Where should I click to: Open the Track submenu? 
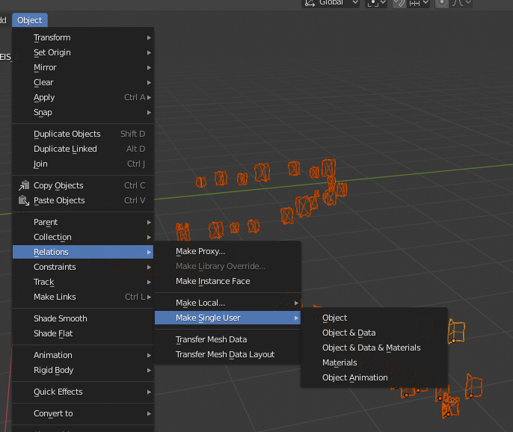pyautogui.click(x=83, y=282)
